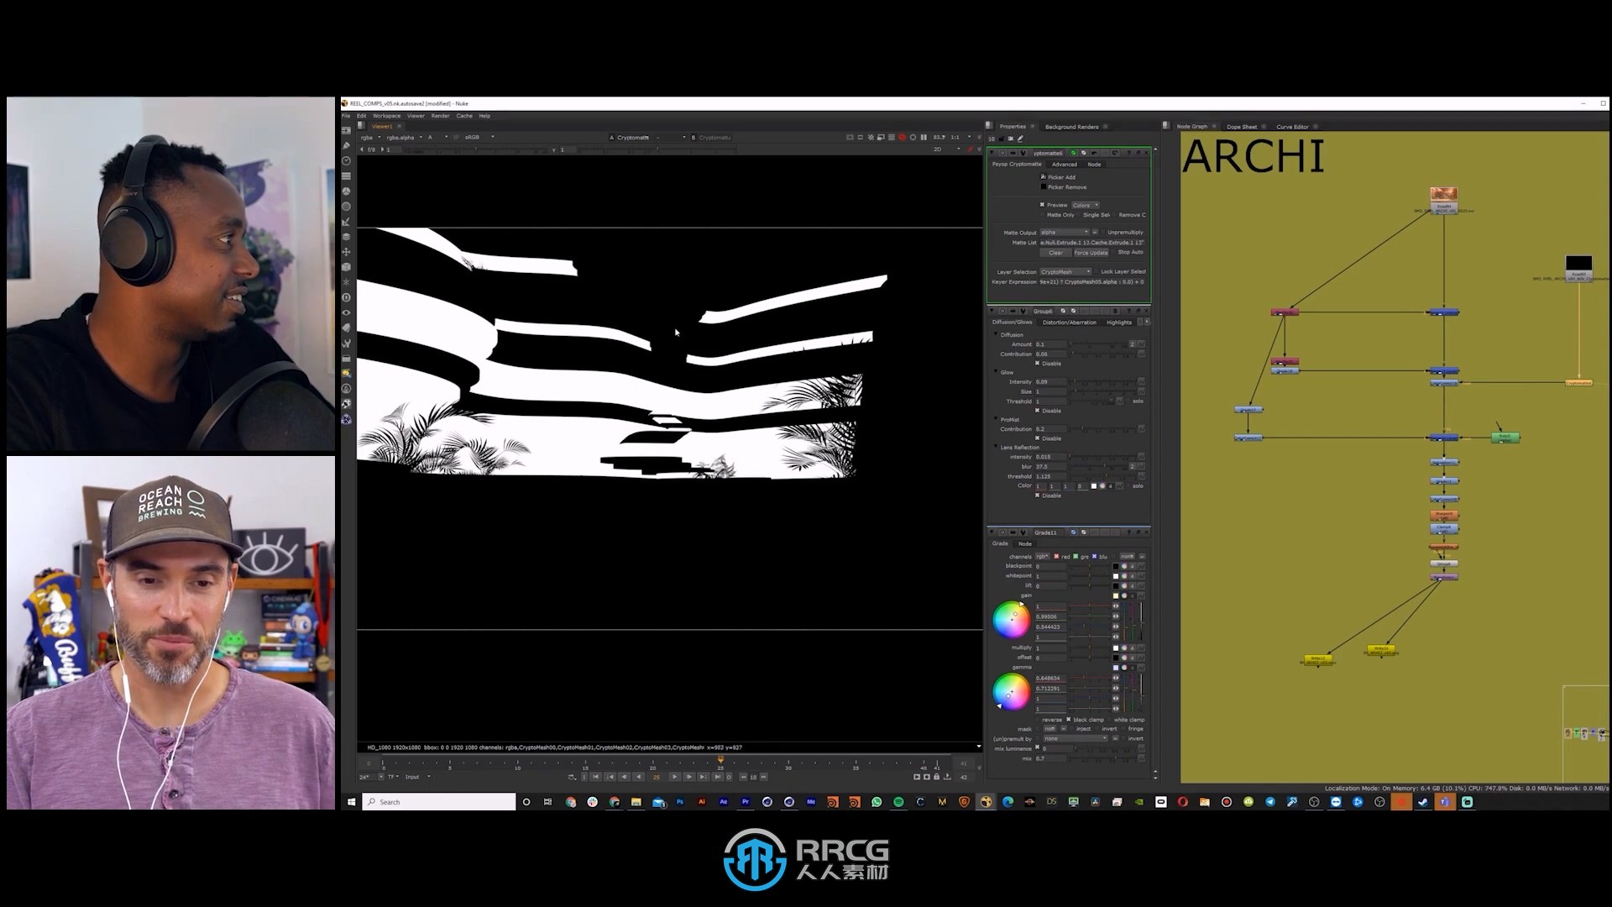Enable the Picker Add option

tap(1044, 177)
